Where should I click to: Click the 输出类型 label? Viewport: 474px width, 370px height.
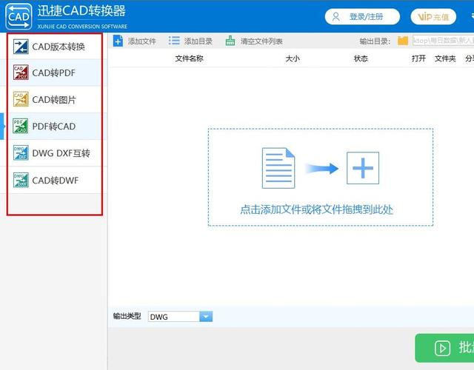[x=127, y=316]
